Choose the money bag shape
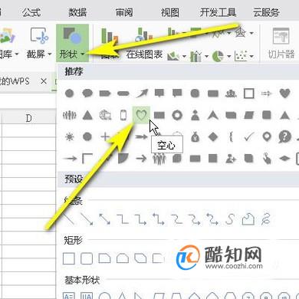The image size is (299, 299). point(195,137)
